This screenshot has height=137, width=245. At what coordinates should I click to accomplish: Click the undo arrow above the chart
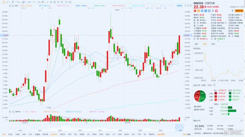185,6
